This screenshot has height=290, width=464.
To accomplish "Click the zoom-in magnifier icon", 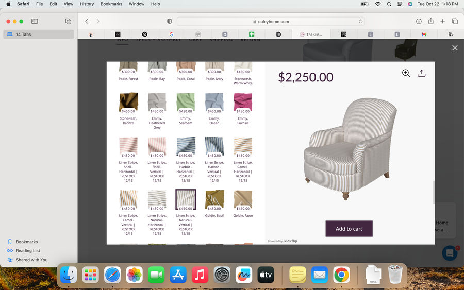I will click(406, 73).
